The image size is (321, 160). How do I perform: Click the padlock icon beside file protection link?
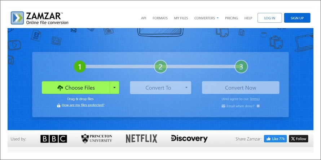[58, 105]
